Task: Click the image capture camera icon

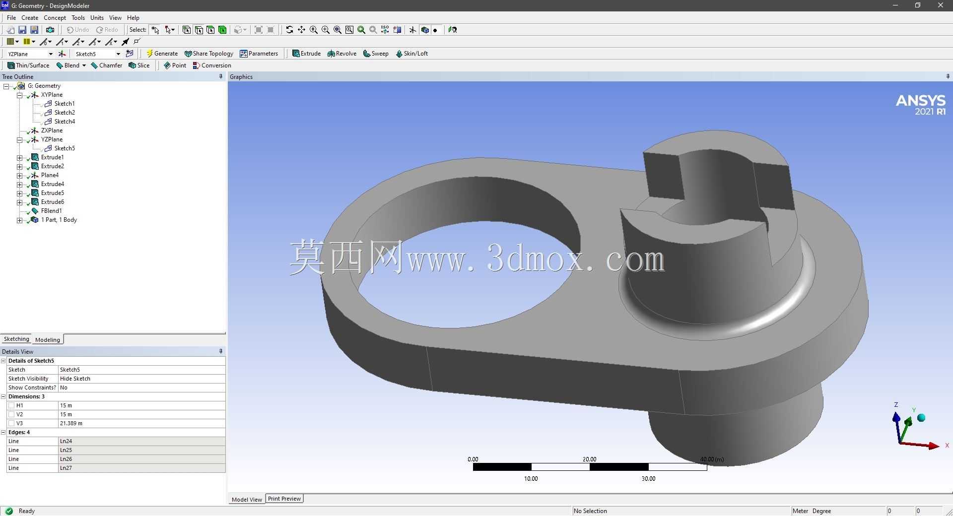Action: (50, 30)
